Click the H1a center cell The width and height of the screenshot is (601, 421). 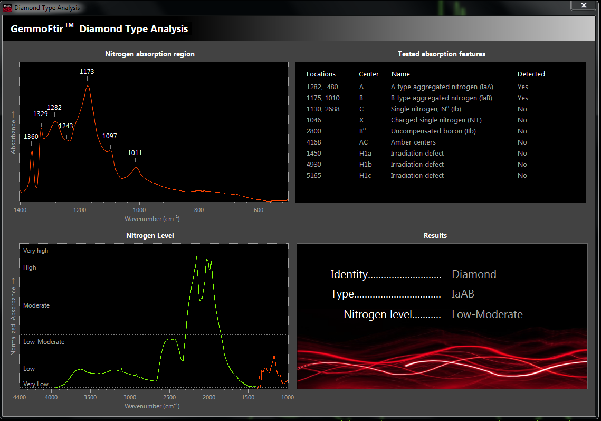point(365,153)
